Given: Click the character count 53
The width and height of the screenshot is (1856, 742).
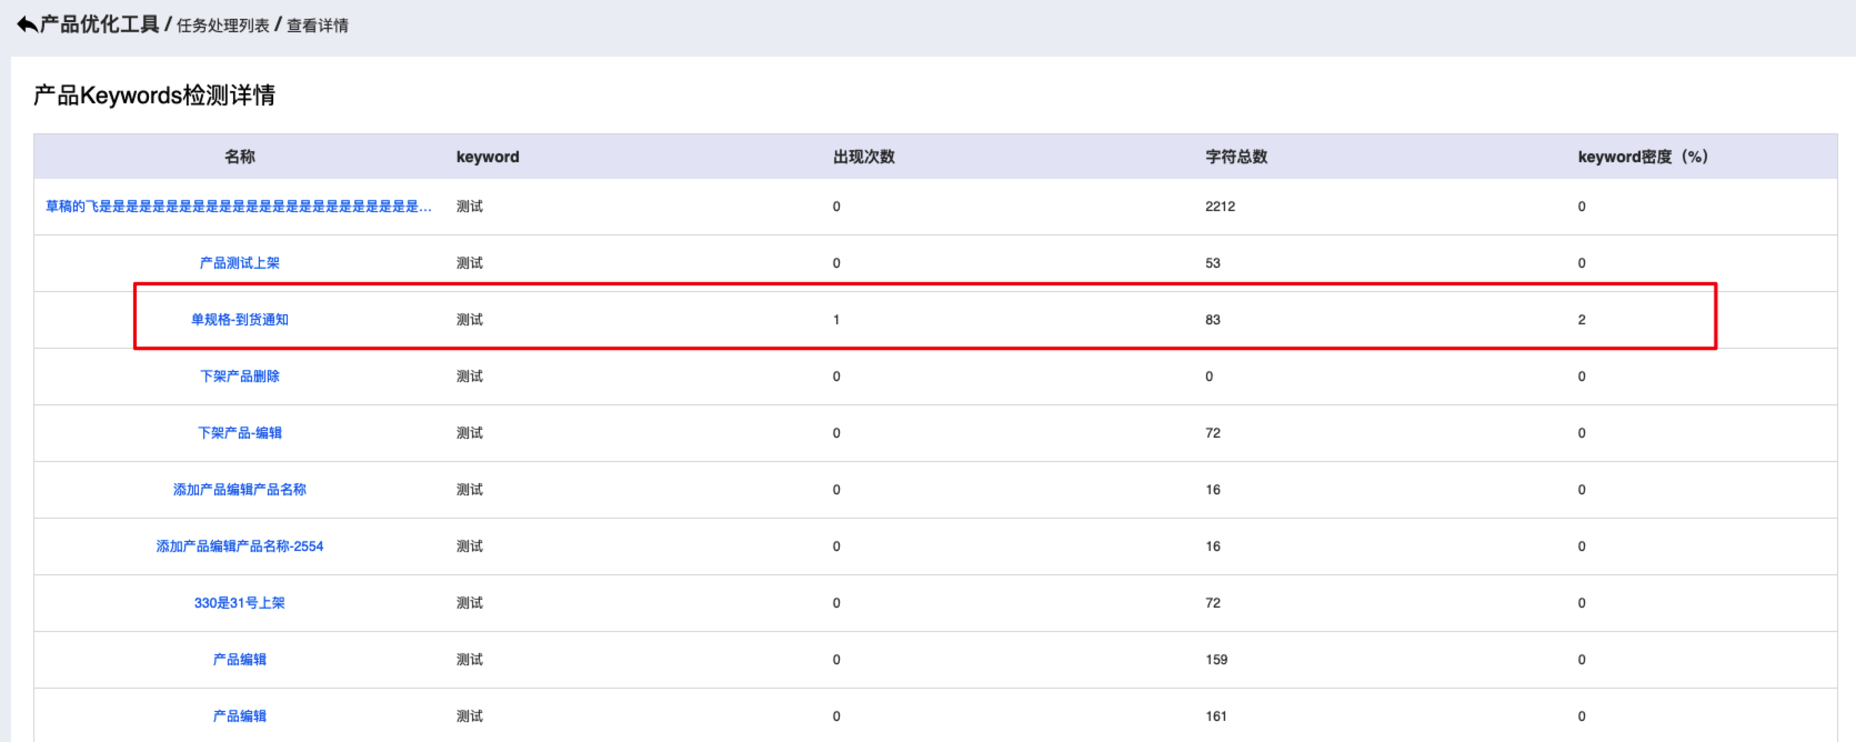Looking at the screenshot, I should coord(1213,263).
